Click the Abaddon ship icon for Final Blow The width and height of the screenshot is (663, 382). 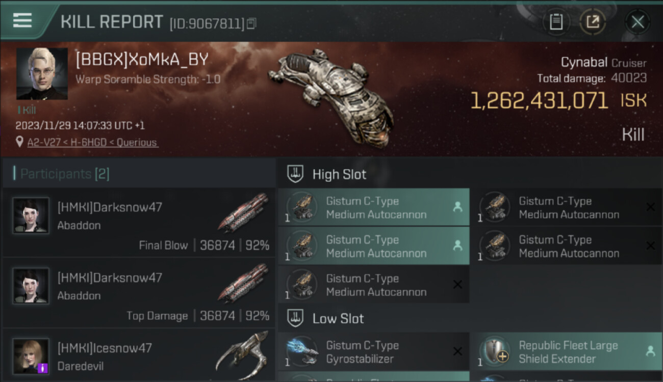pyautogui.click(x=243, y=212)
